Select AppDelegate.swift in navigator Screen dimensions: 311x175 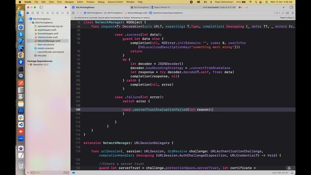(47, 30)
